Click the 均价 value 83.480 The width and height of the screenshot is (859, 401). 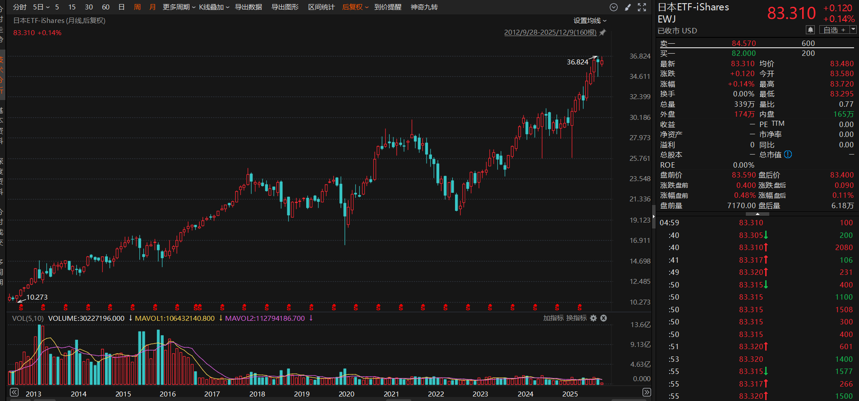tap(842, 64)
